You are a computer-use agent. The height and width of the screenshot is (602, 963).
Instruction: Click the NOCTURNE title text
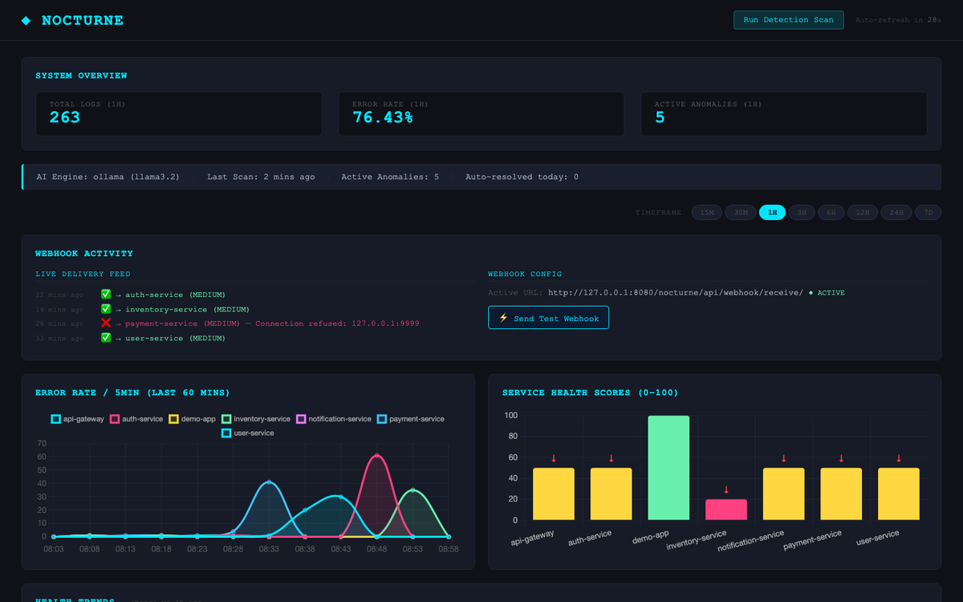82,21
